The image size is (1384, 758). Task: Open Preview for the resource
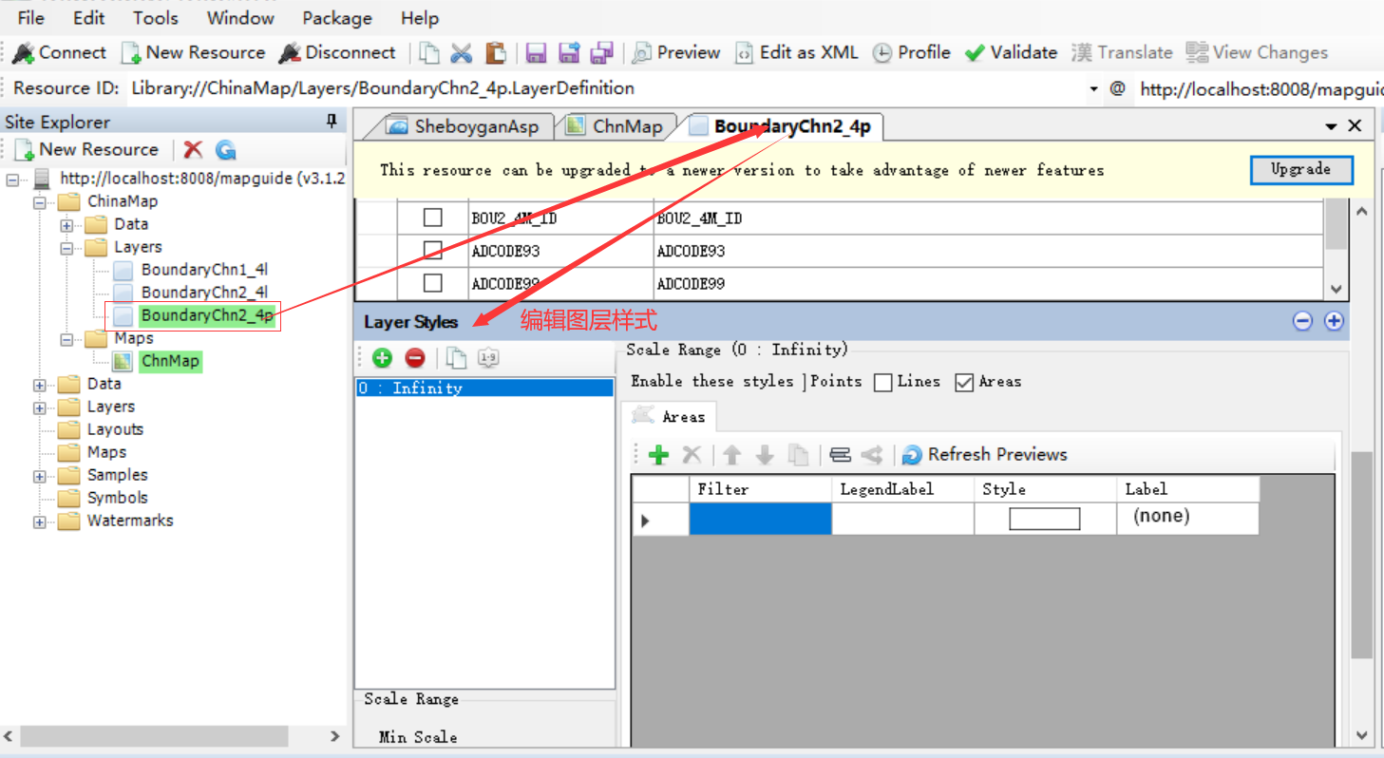(676, 52)
